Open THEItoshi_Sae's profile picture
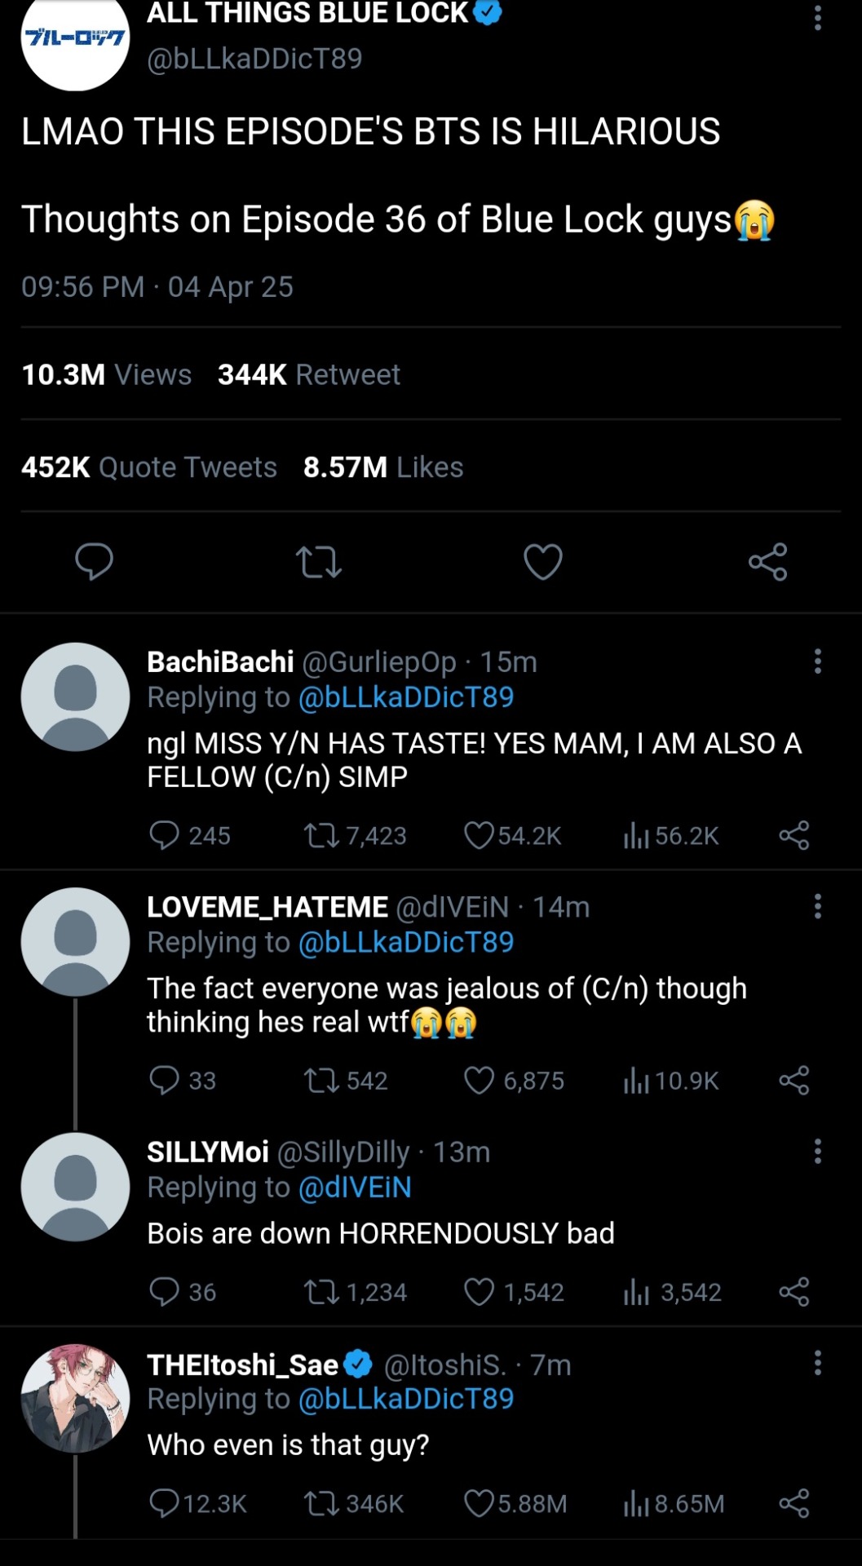862x1566 pixels. pos(75,1398)
